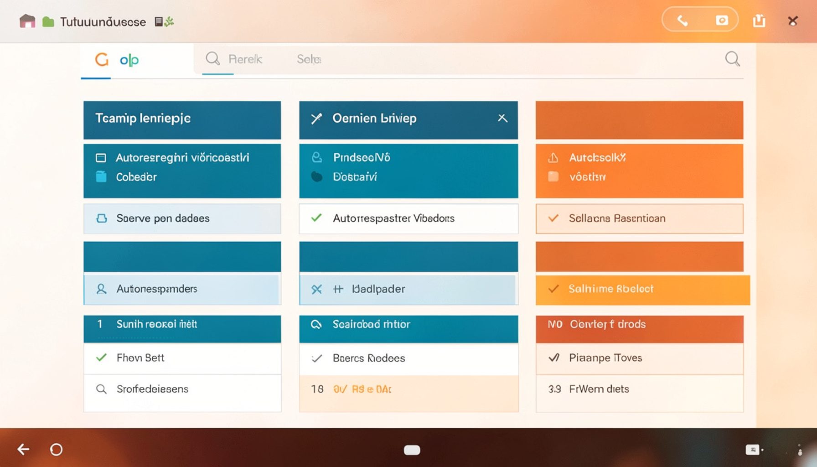Select the G olp tab

coord(117,60)
